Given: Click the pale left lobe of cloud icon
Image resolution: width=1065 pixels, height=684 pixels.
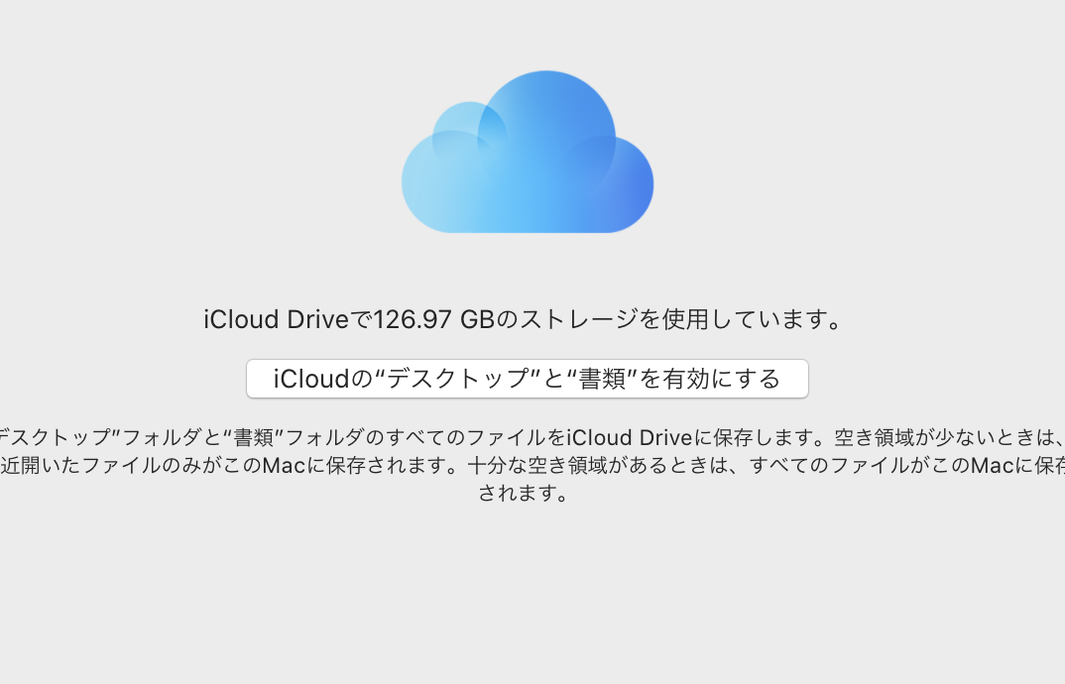Looking at the screenshot, I should 434,183.
